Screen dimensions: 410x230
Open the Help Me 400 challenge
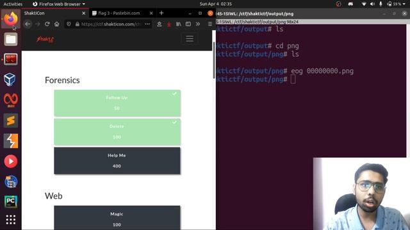(117, 160)
